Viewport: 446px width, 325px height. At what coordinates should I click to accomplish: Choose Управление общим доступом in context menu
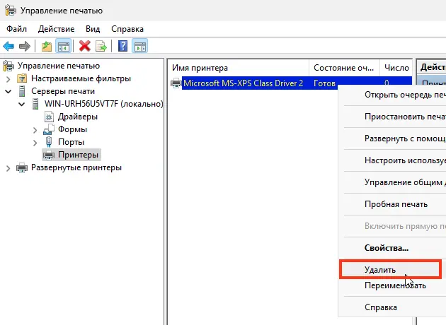click(x=392, y=182)
